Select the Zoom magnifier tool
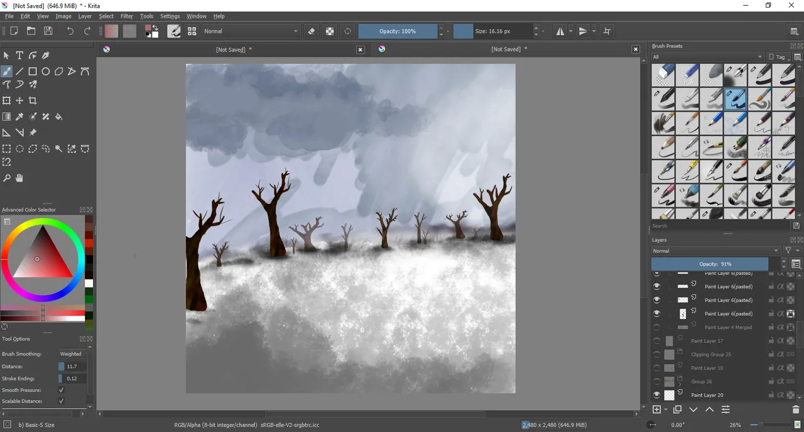The image size is (804, 432). pos(6,178)
